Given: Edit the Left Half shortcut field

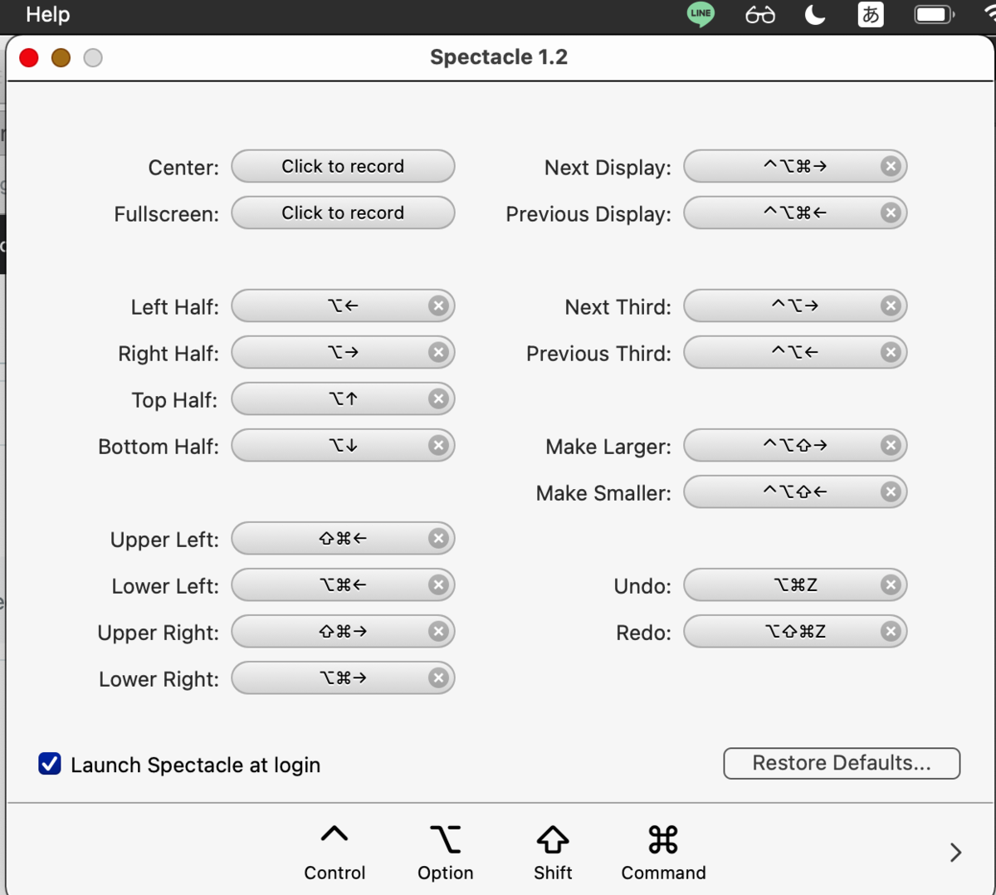Looking at the screenshot, I should tap(343, 306).
